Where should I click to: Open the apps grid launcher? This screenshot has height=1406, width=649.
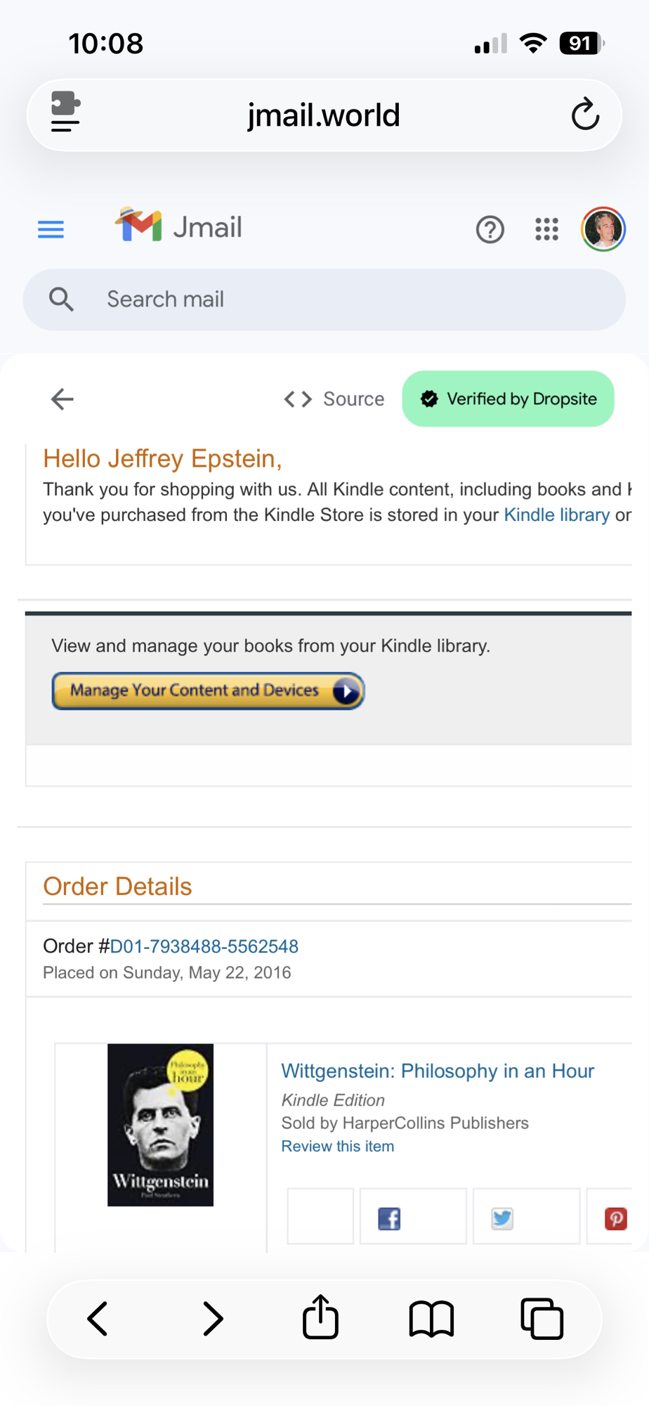pos(546,229)
